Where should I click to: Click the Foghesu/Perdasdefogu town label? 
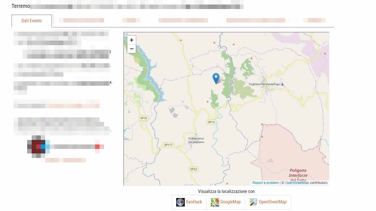[x=264, y=84]
